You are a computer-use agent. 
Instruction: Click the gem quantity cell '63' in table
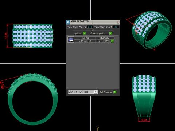click(x=99, y=41)
